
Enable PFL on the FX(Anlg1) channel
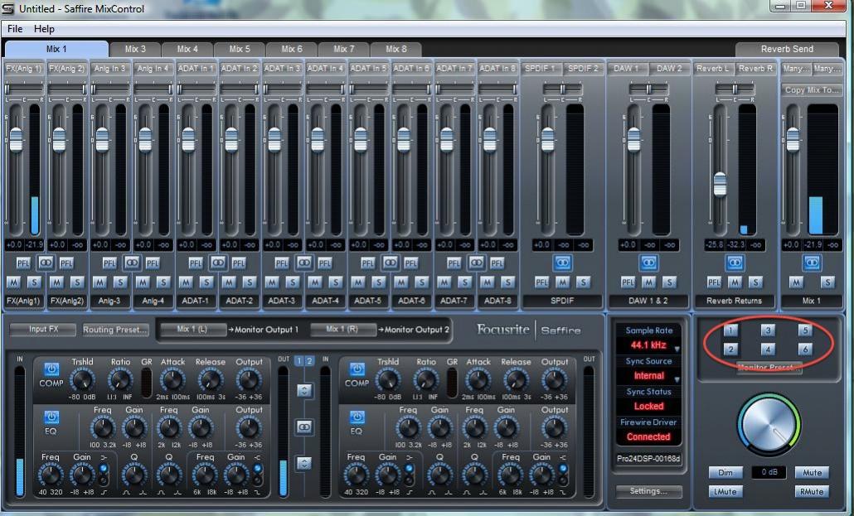pyautogui.click(x=23, y=263)
